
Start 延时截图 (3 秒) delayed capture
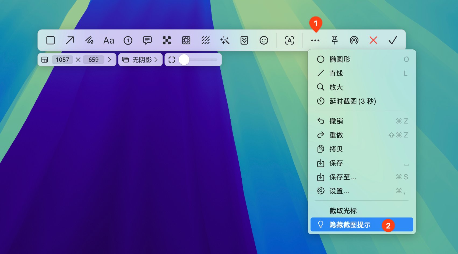point(362,101)
